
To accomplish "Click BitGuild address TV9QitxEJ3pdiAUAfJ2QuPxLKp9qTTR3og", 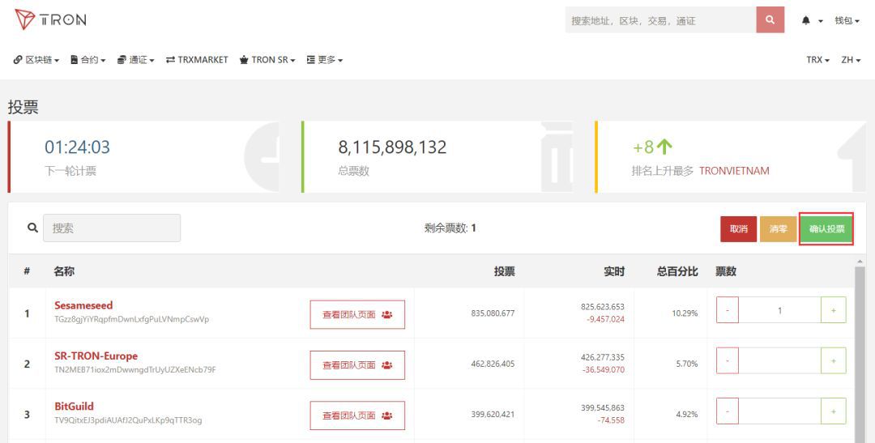I will 128,420.
